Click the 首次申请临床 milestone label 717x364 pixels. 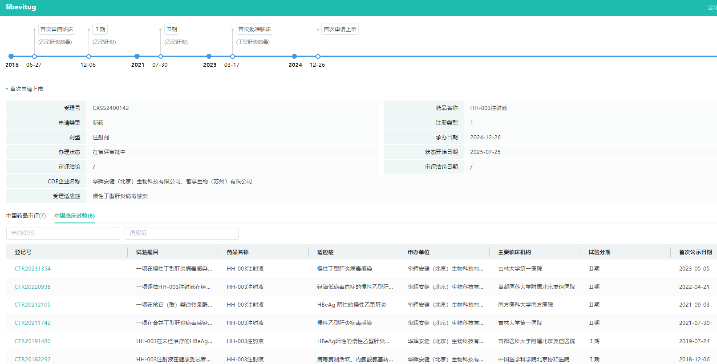point(57,29)
